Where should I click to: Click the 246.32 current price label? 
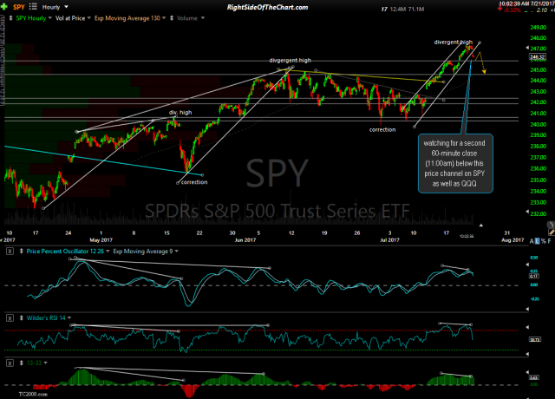(x=538, y=56)
